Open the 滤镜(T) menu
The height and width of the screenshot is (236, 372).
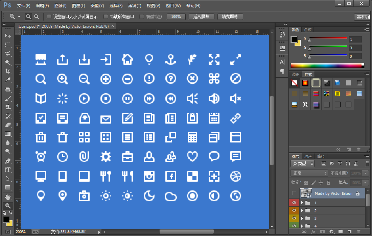click(x=135, y=6)
